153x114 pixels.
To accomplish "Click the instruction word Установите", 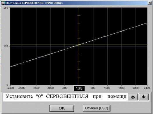I will [x=19, y=96].
